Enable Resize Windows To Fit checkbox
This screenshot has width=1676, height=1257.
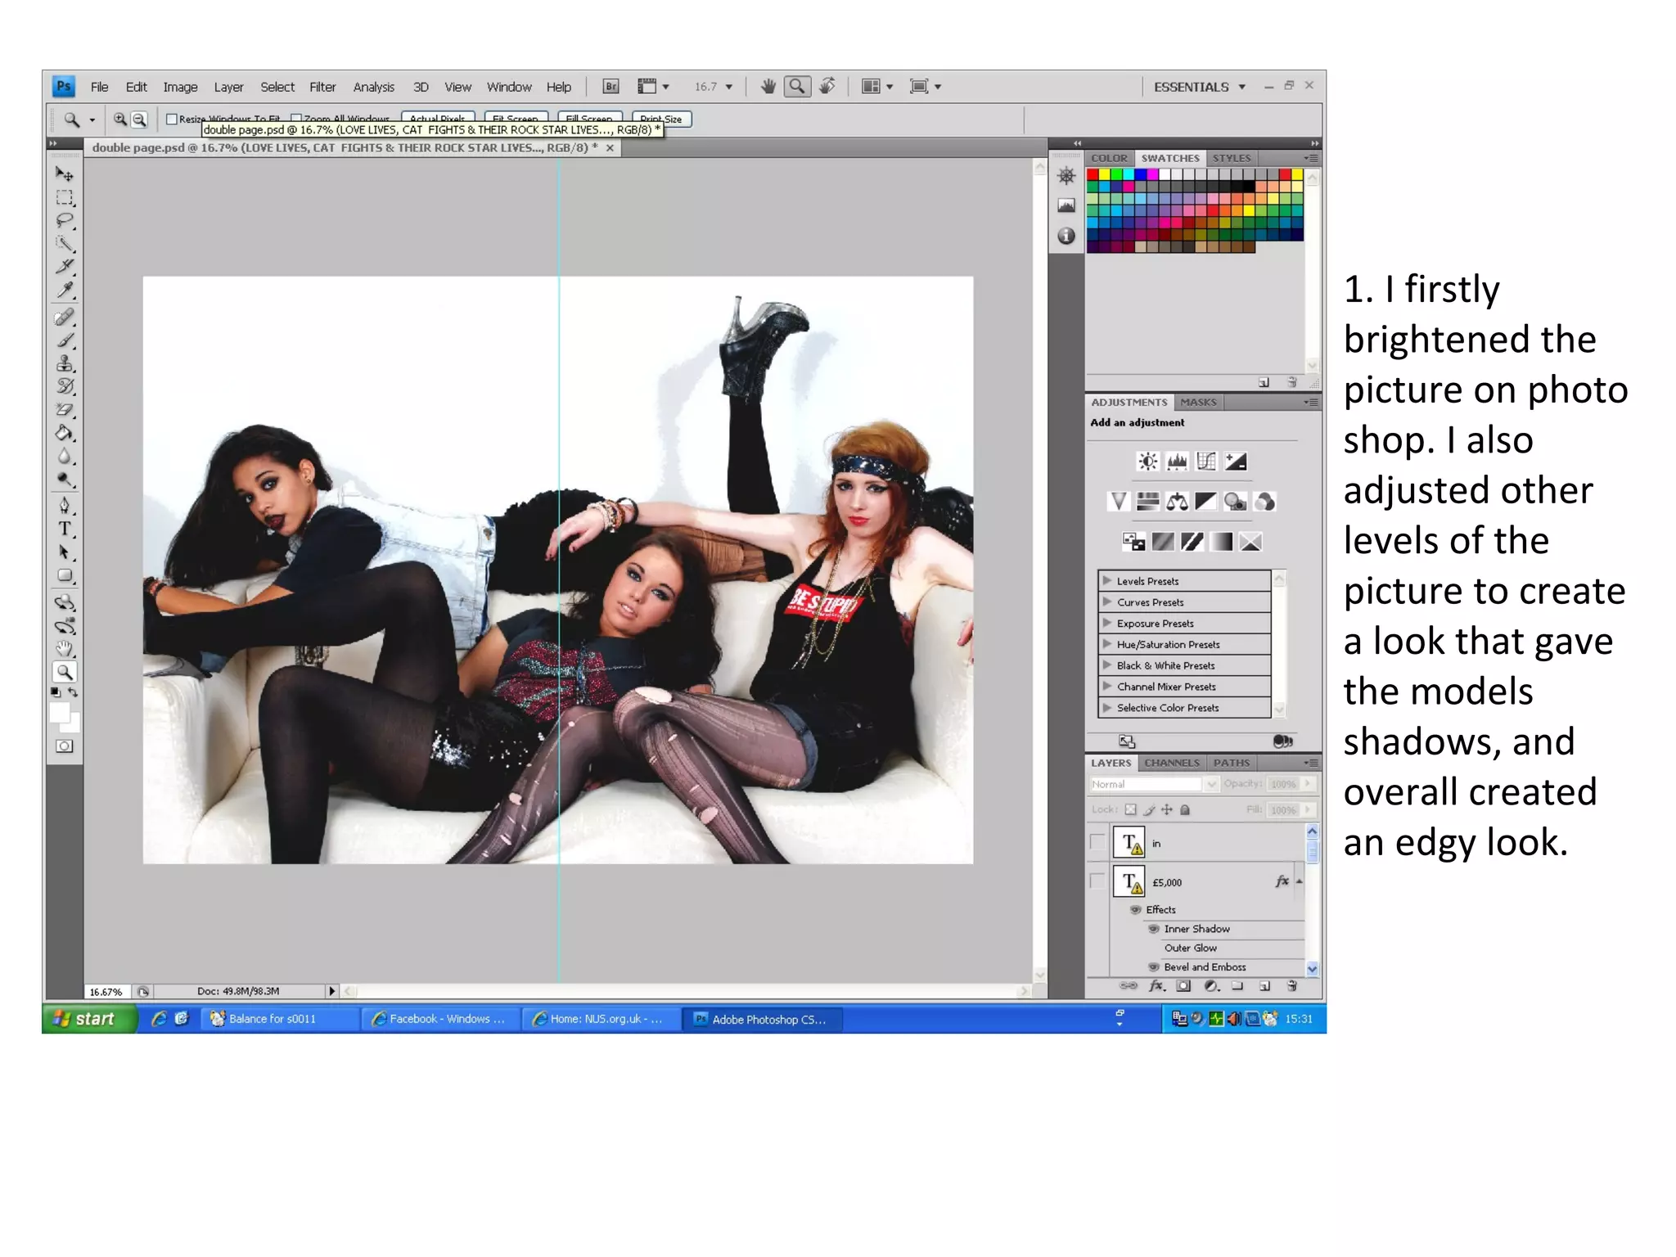(x=172, y=119)
